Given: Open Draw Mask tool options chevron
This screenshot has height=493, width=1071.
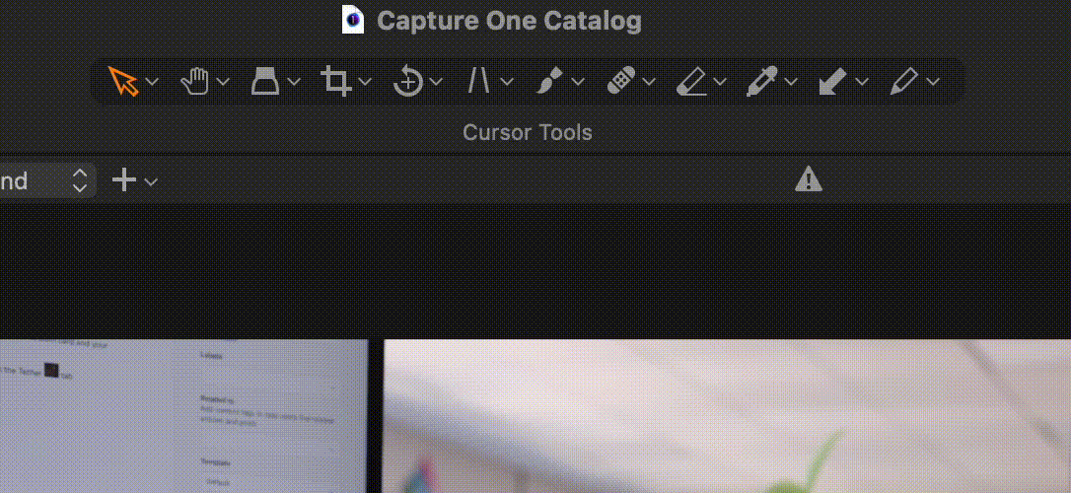Looking at the screenshot, I should point(578,82).
